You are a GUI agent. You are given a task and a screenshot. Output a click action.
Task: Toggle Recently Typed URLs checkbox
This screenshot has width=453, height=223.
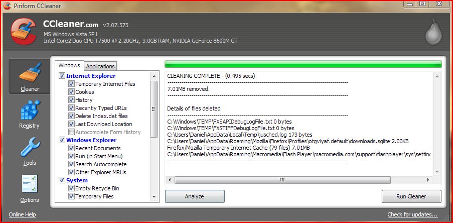71,108
